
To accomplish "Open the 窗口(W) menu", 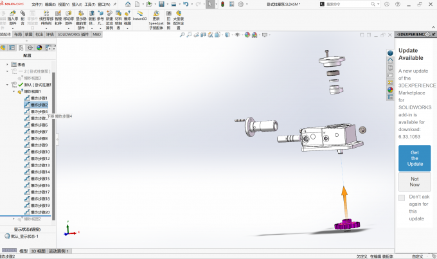I will [103, 4].
